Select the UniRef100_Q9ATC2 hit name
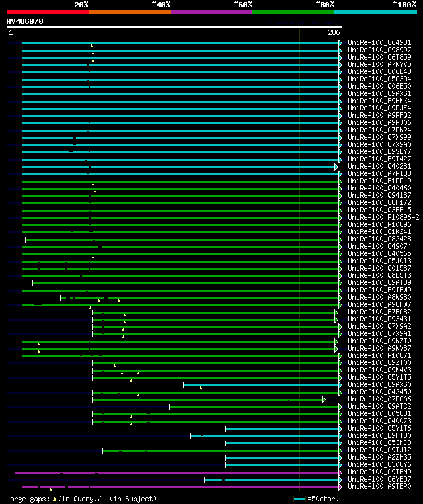 point(379,406)
